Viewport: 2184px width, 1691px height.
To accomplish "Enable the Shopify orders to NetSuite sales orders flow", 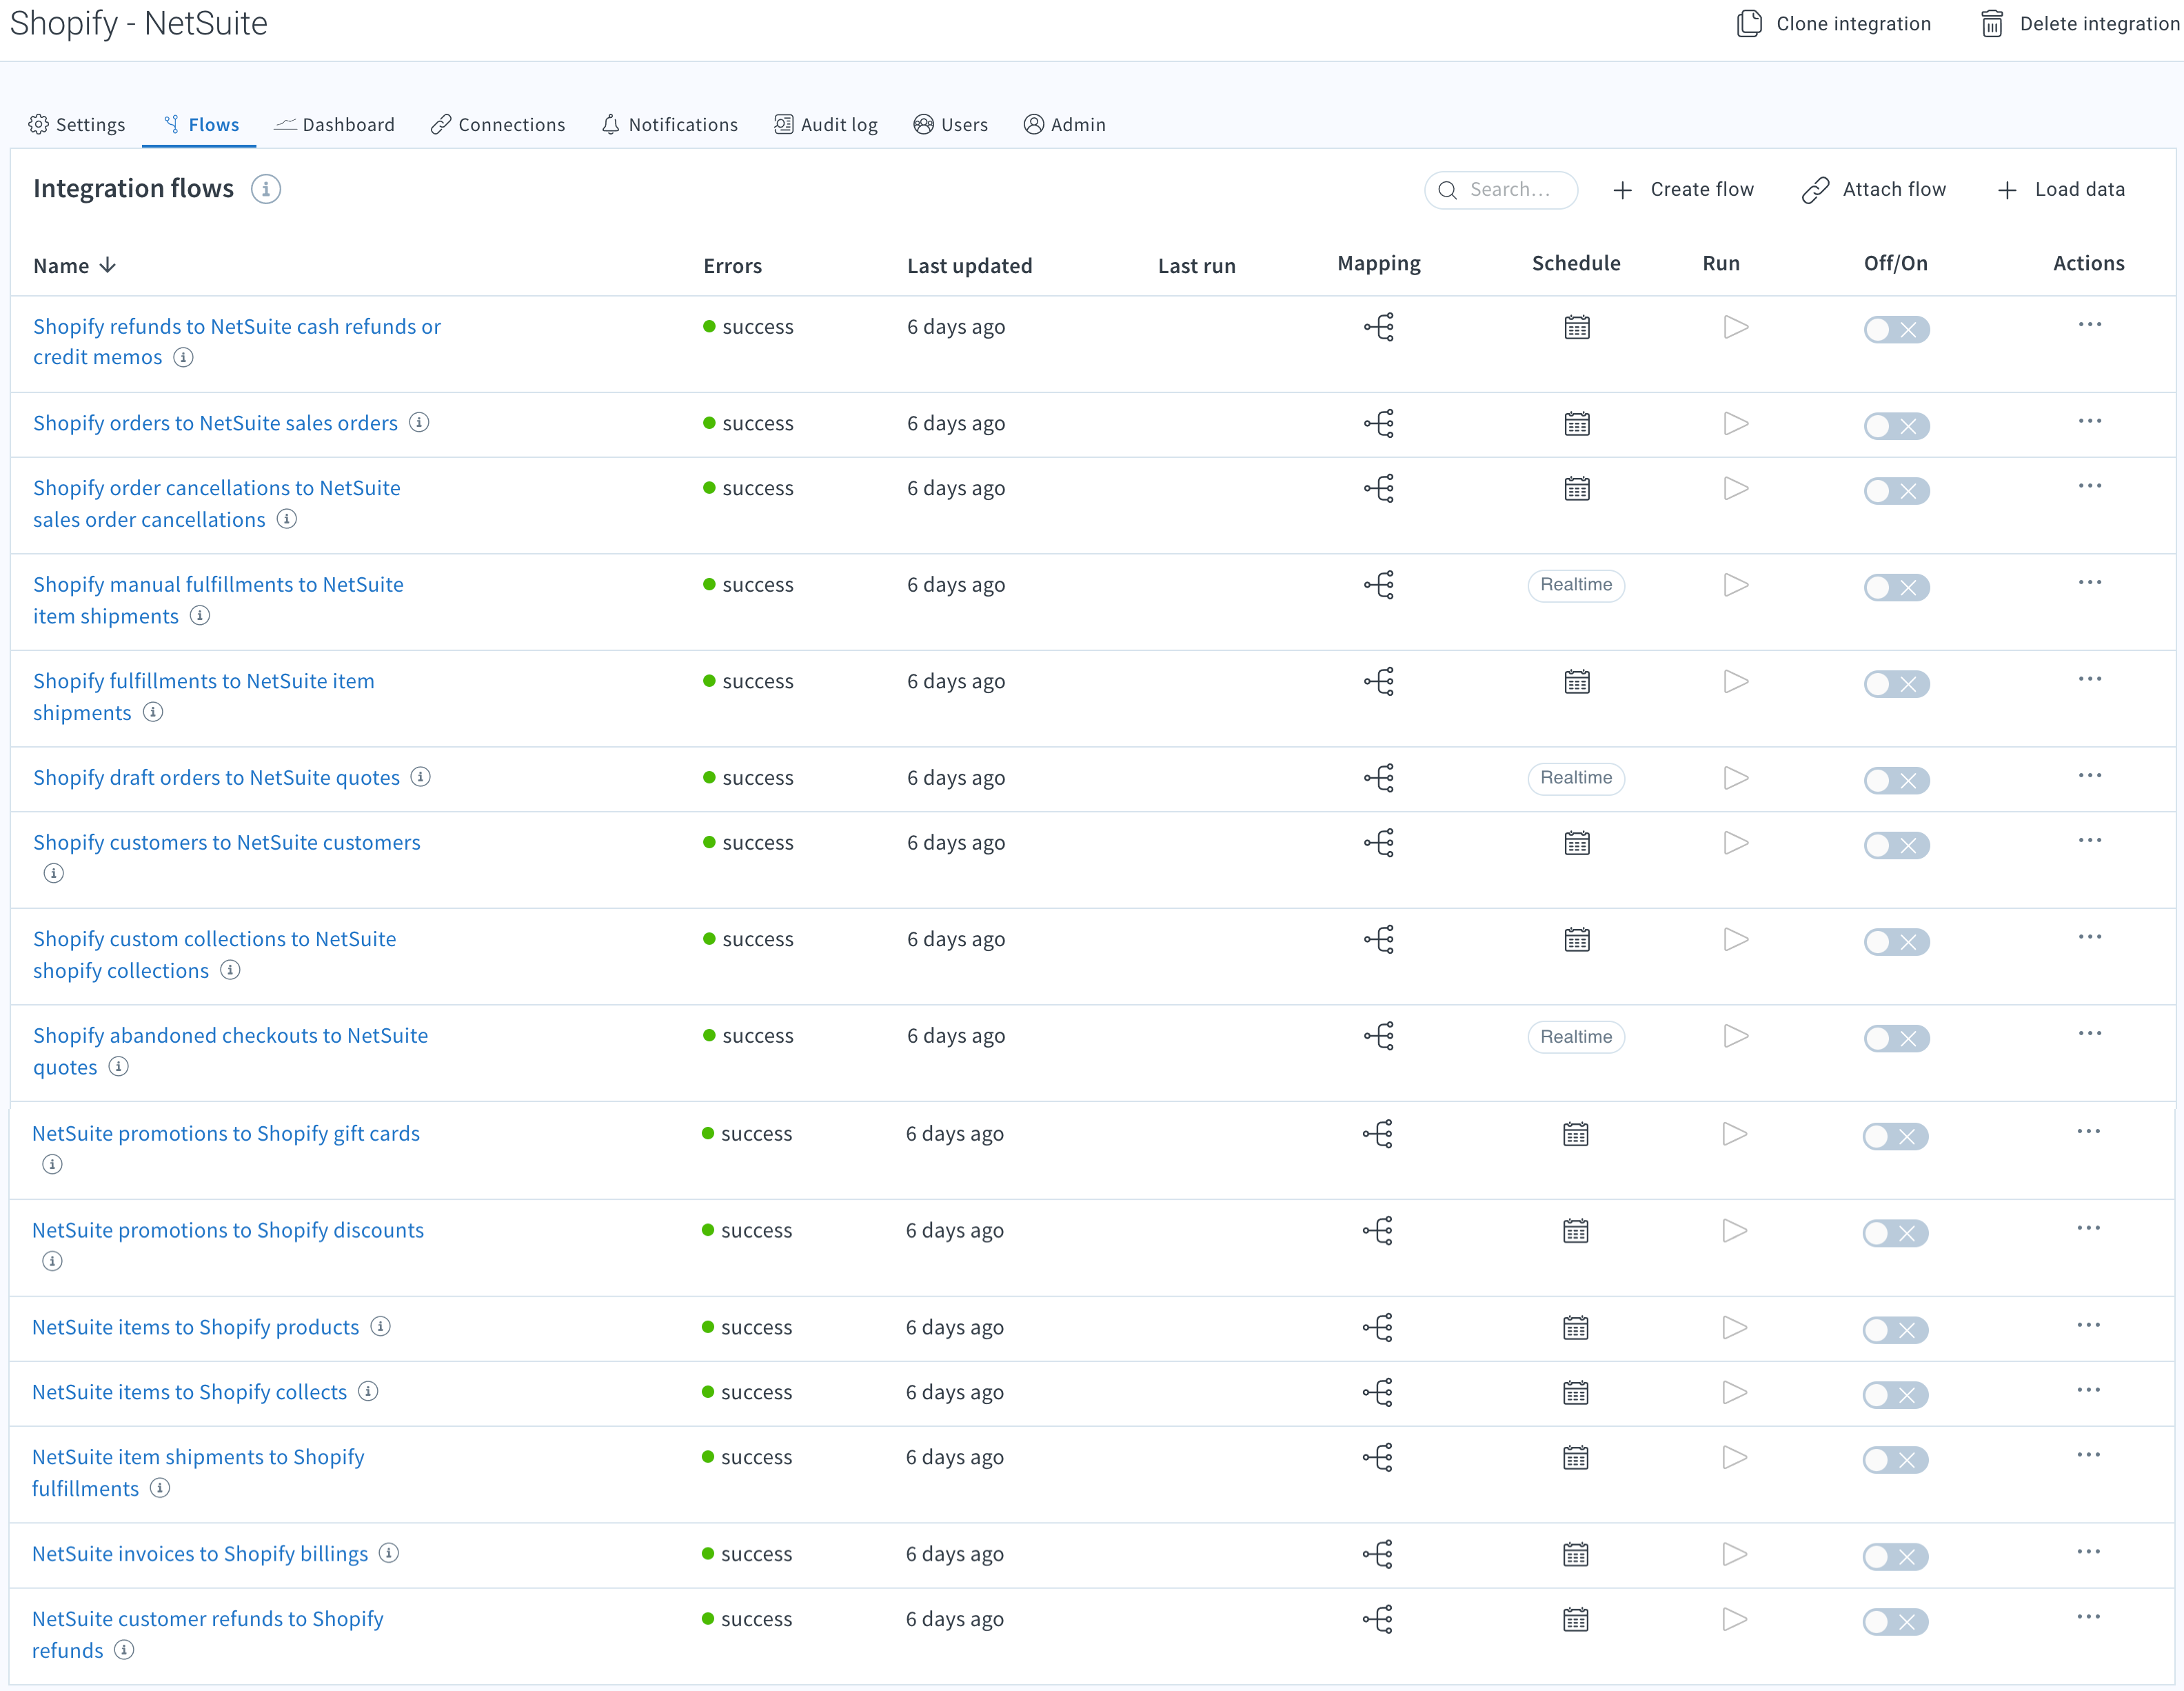I will pos(1895,426).
